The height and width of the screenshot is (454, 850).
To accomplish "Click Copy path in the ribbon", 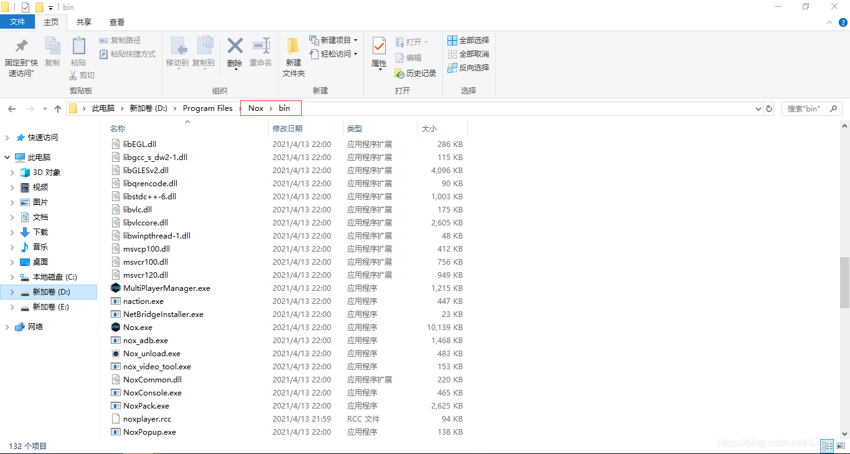I will pyautogui.click(x=120, y=40).
